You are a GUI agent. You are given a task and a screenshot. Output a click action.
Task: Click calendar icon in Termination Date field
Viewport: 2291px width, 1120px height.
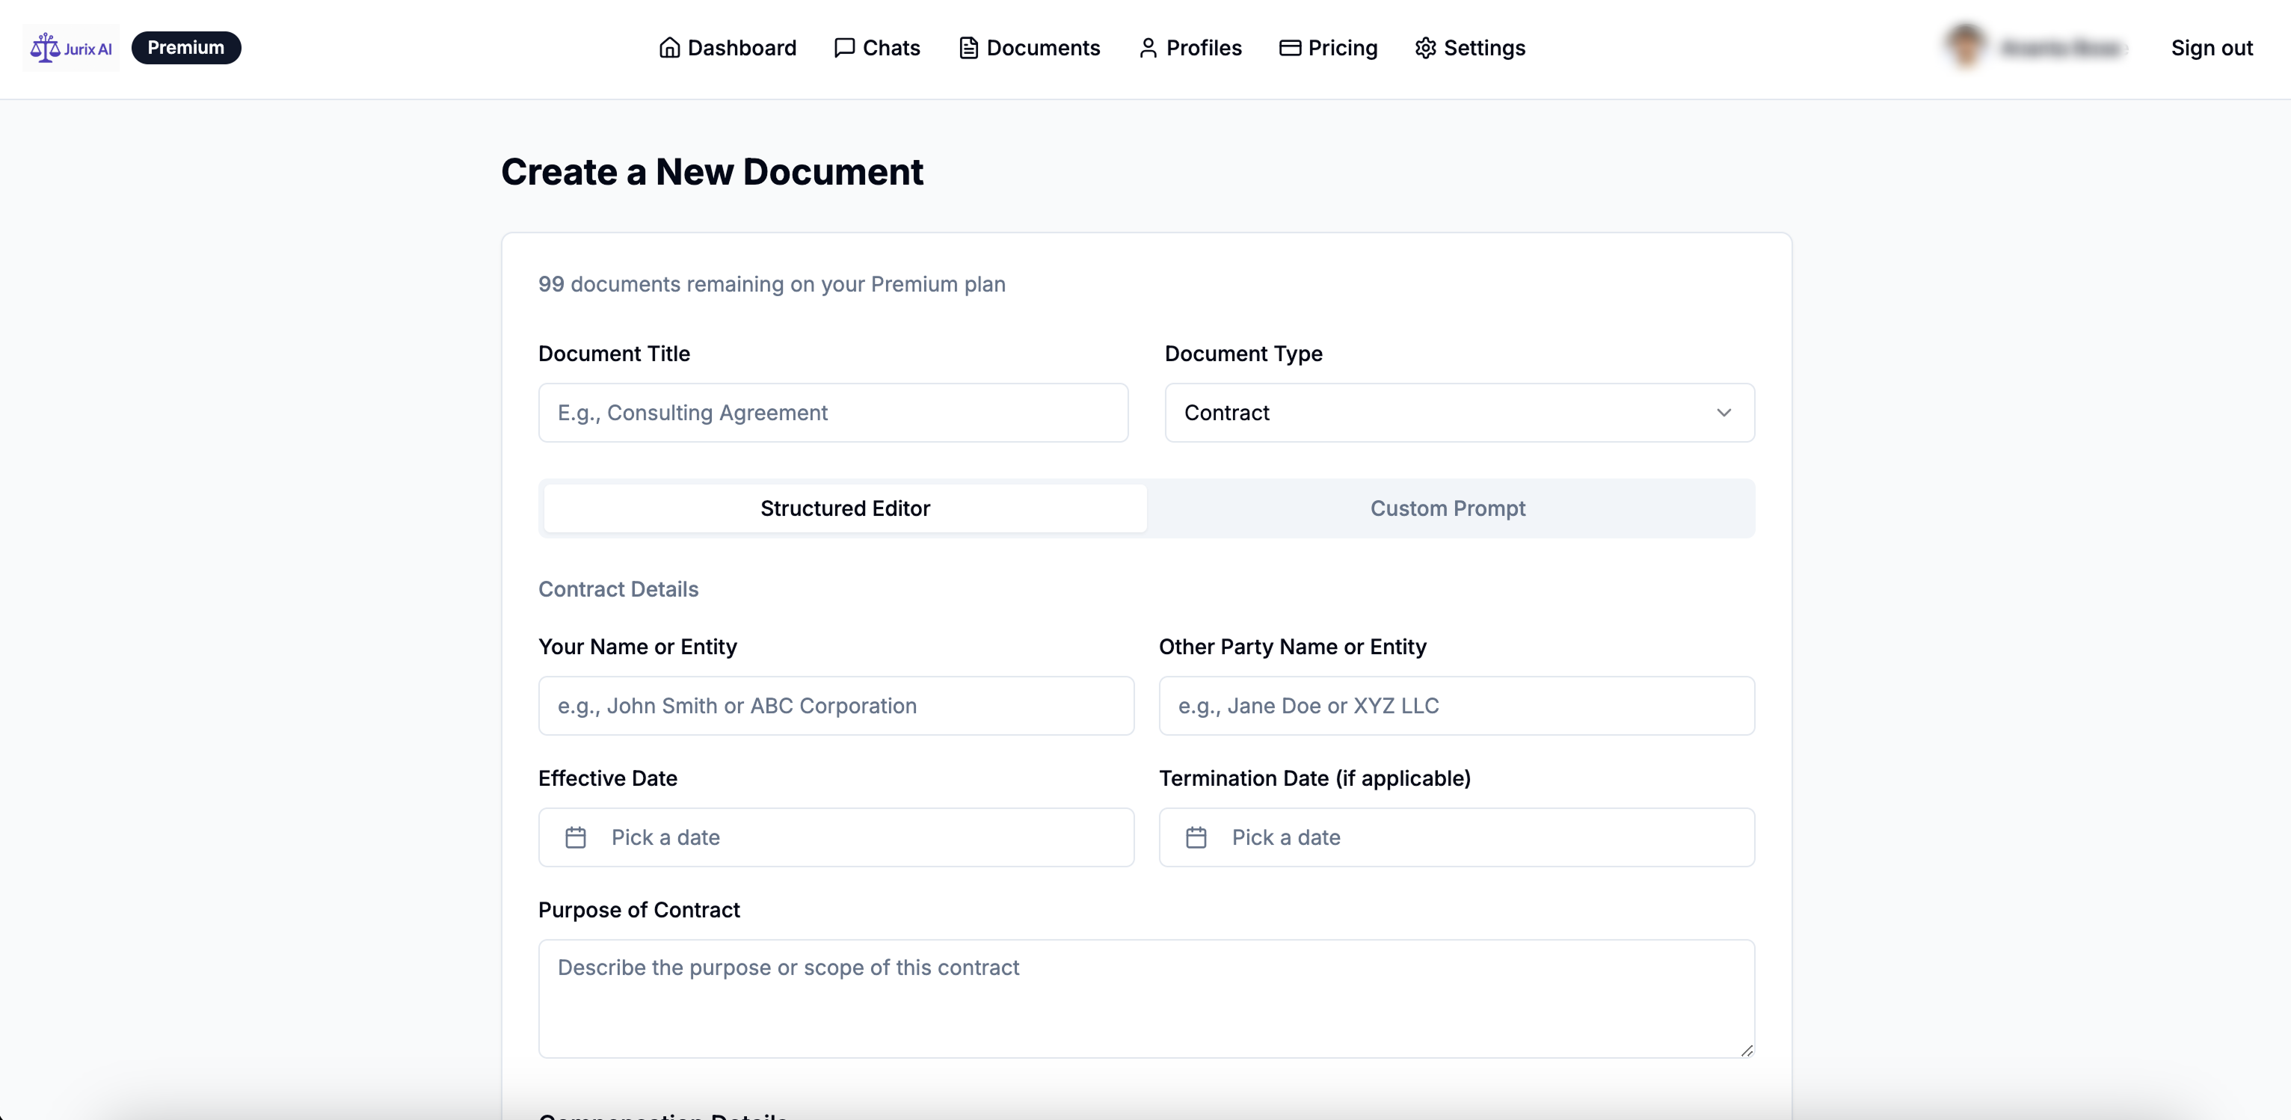(x=1196, y=837)
